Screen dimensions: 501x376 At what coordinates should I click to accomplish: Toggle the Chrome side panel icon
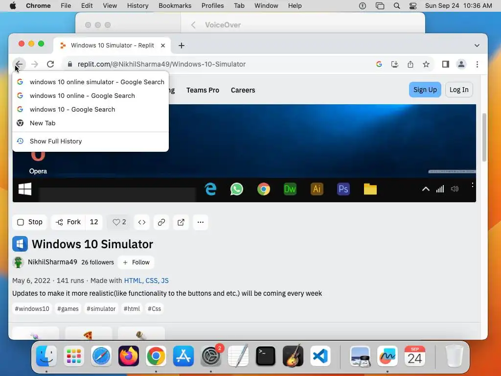point(445,64)
